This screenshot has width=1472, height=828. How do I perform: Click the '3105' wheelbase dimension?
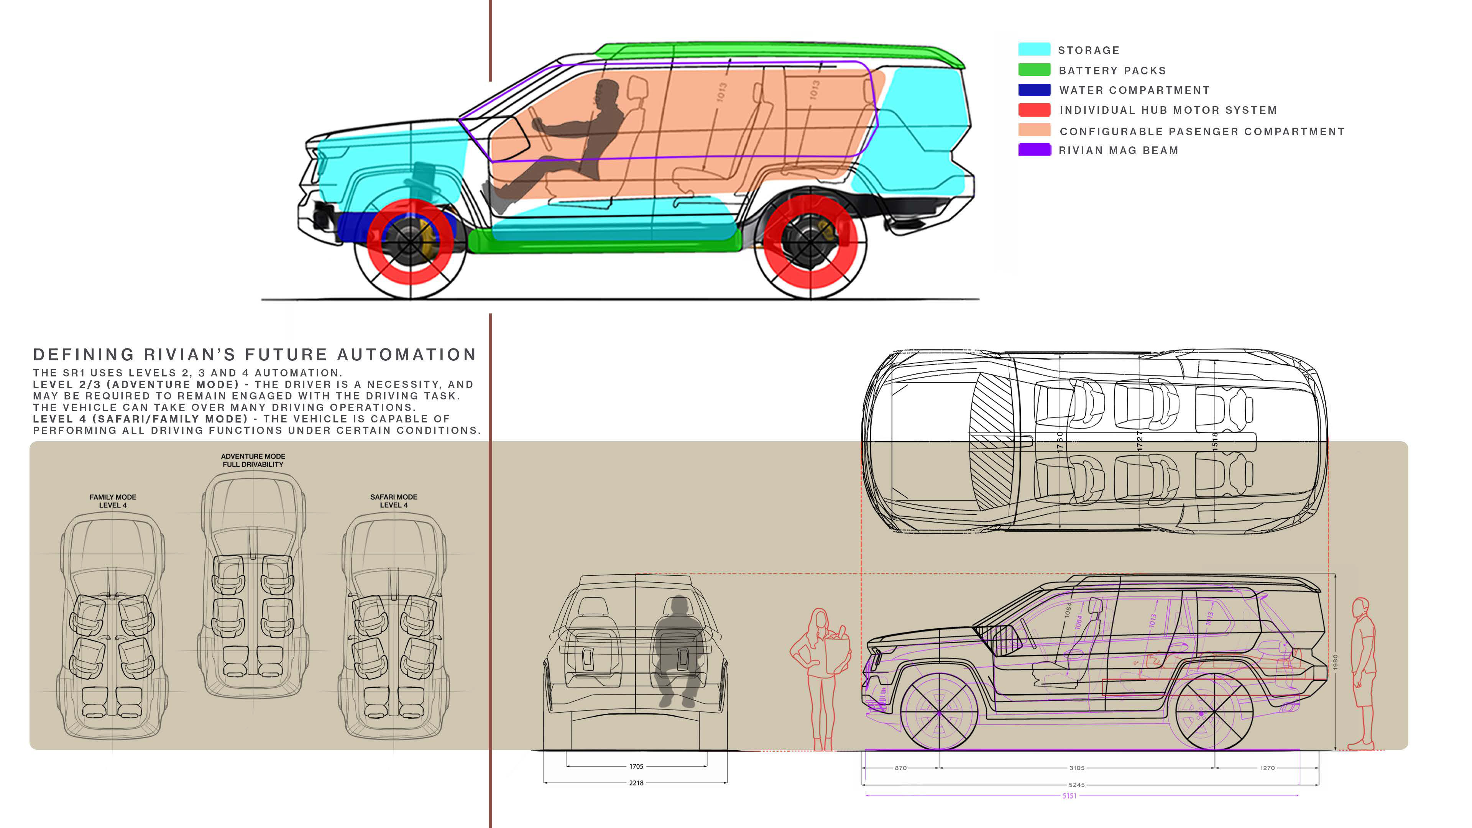point(1076,768)
